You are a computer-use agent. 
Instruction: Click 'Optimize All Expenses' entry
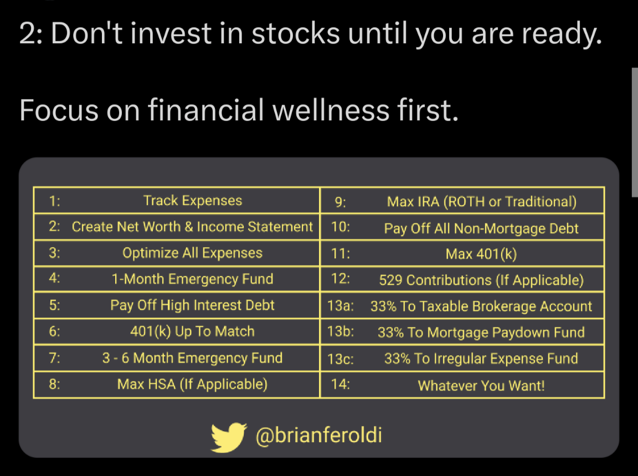click(192, 253)
